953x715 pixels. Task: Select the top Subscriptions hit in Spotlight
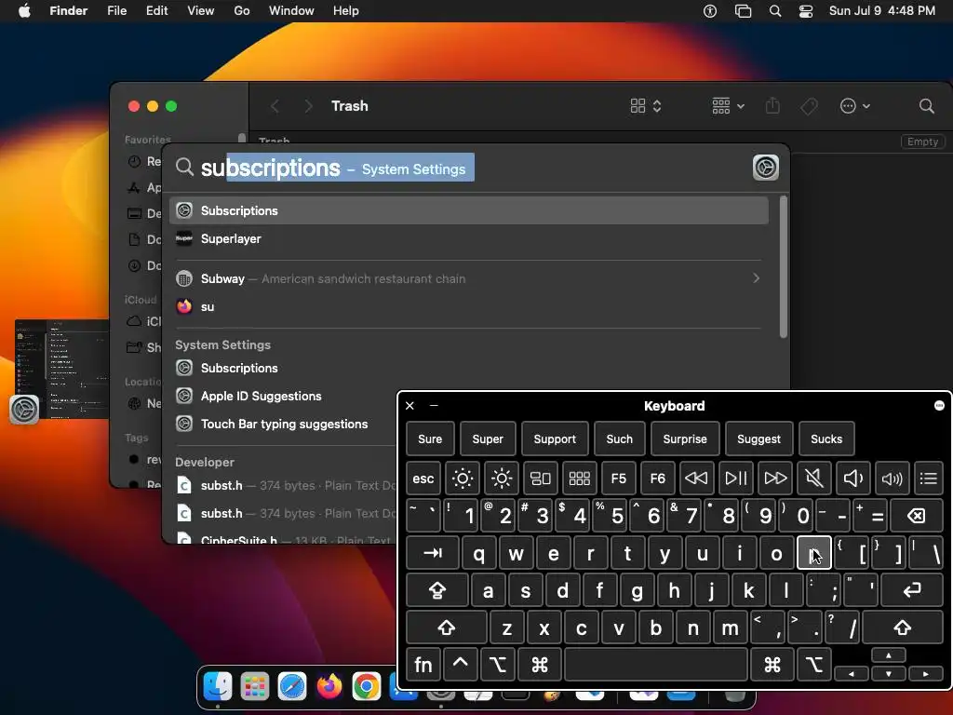469,210
